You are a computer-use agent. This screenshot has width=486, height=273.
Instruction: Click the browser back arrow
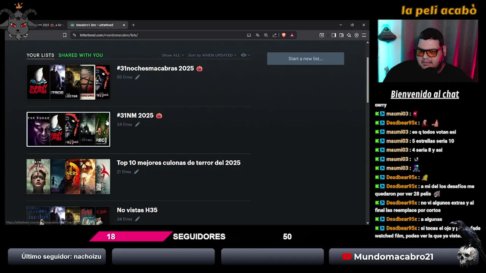(x=11, y=35)
